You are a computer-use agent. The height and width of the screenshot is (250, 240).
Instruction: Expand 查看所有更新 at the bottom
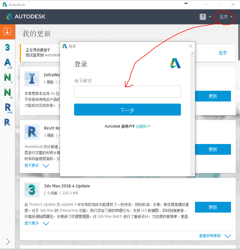(x=215, y=236)
